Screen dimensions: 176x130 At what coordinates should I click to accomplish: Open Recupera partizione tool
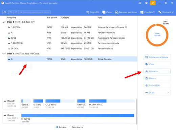coord(126,12)
